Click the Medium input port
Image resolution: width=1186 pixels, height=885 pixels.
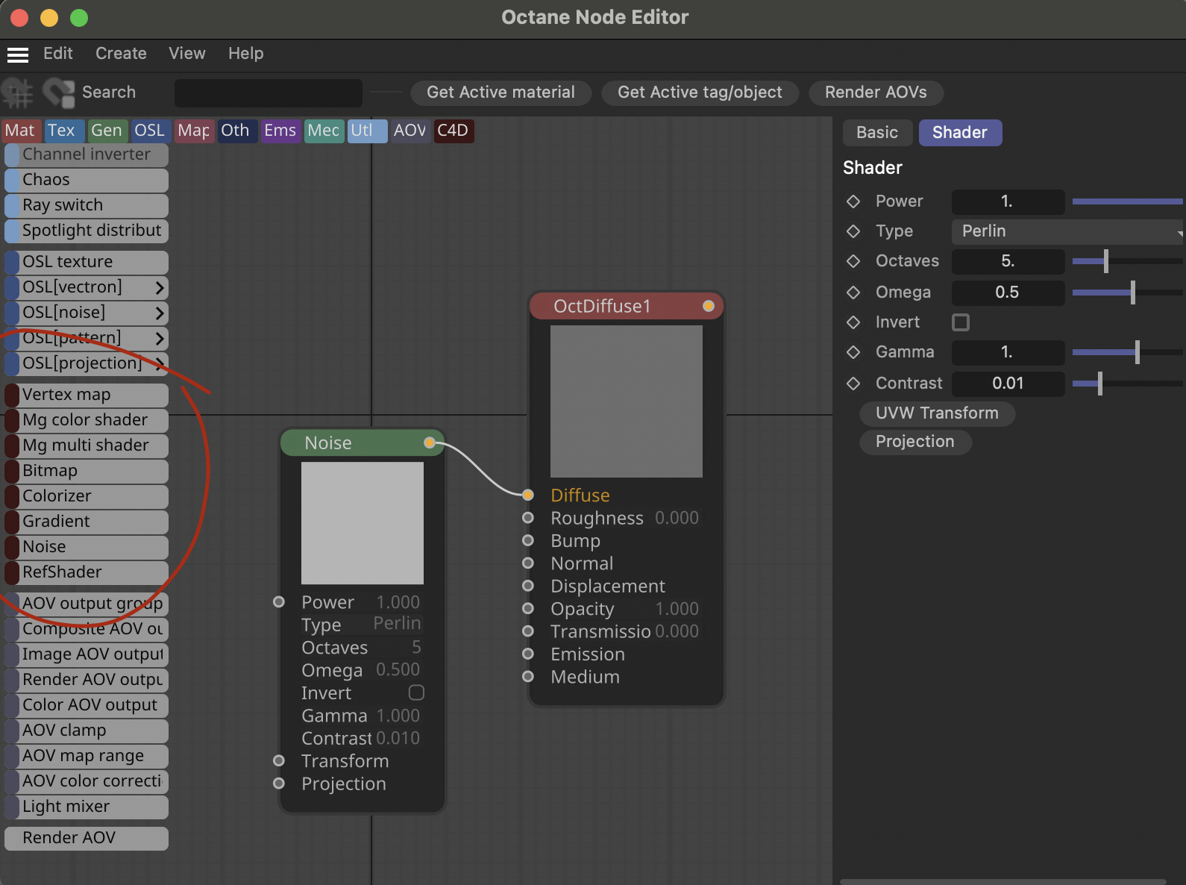528,677
